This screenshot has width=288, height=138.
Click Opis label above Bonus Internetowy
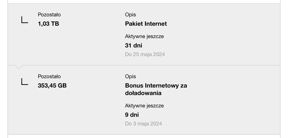(130, 77)
